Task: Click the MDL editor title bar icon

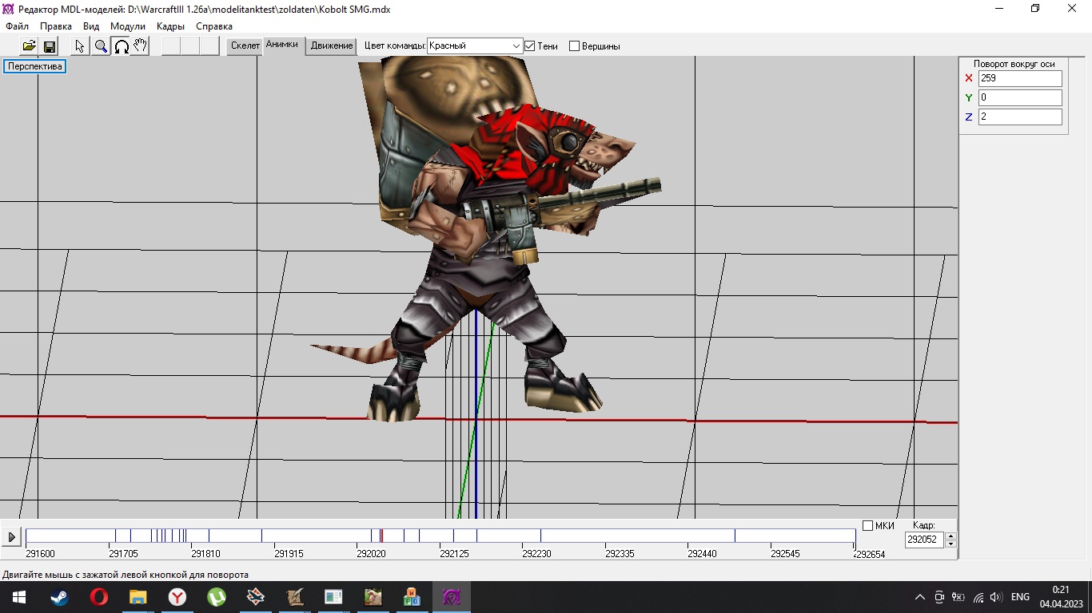Action: [8, 9]
